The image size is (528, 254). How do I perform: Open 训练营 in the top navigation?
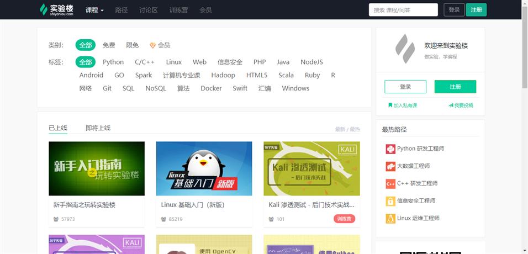click(178, 10)
